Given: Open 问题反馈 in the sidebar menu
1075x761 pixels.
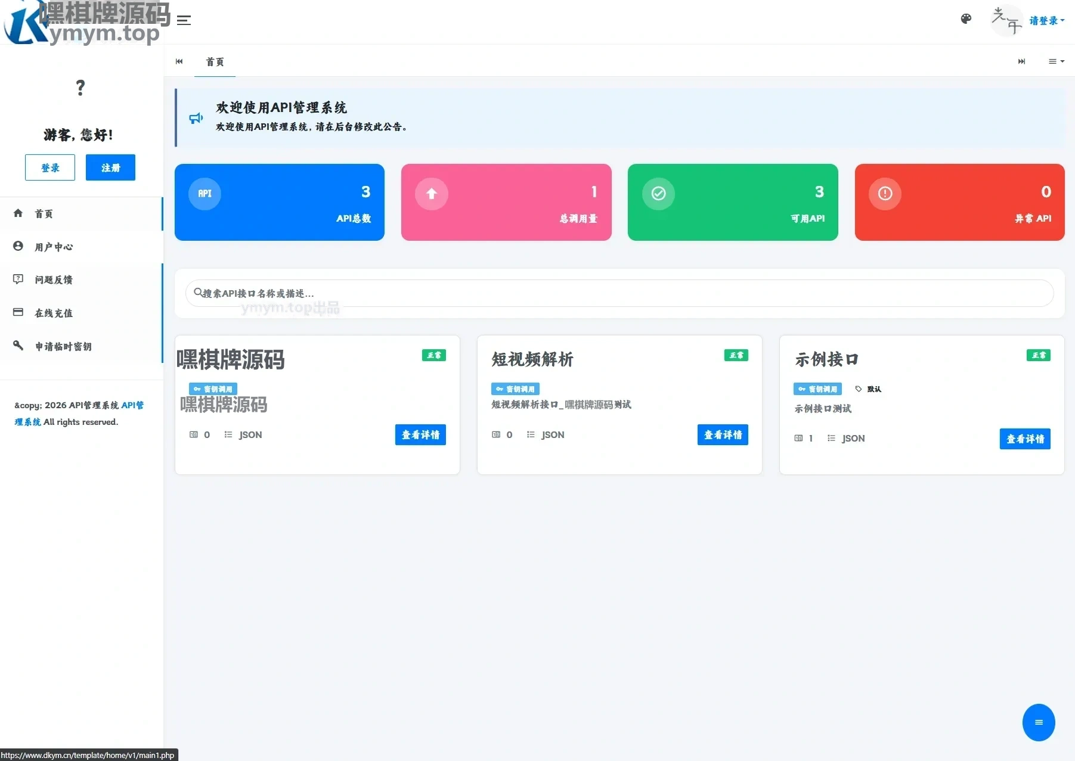Looking at the screenshot, I should pyautogui.click(x=81, y=280).
